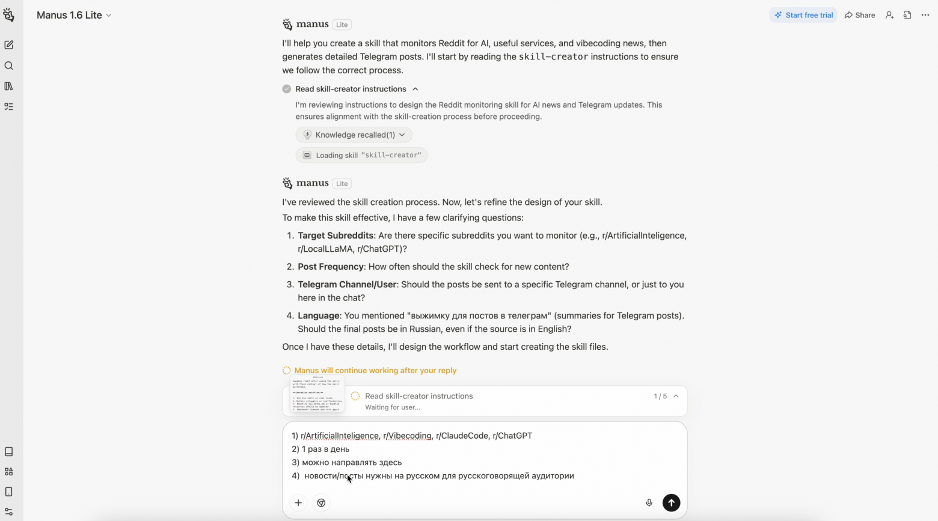The image size is (938, 521).
Task: Open Manus 1.6 Lite model dropdown
Action: 74,15
